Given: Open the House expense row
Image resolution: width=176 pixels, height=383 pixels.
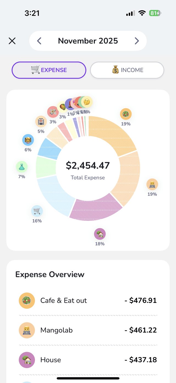Looking at the screenshot, I should point(88,360).
